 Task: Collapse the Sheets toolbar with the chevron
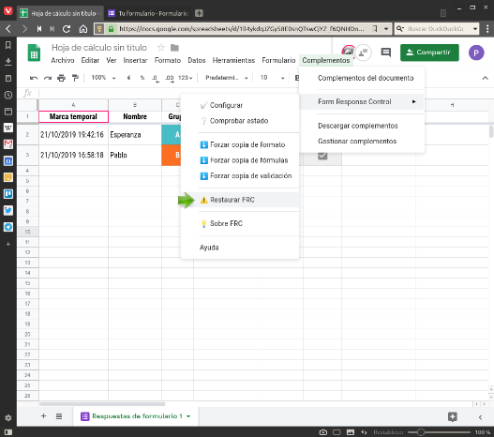(486, 78)
